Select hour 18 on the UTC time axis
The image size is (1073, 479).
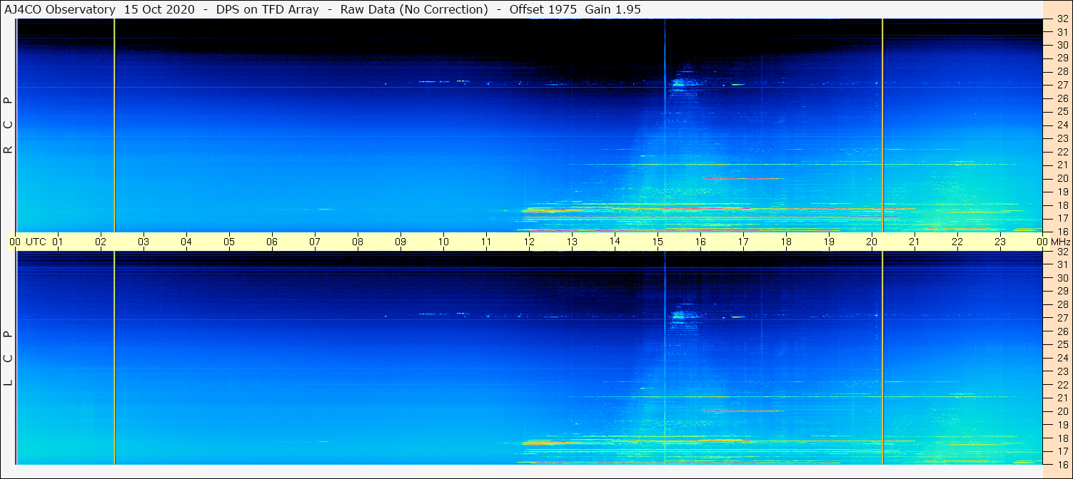coord(786,242)
